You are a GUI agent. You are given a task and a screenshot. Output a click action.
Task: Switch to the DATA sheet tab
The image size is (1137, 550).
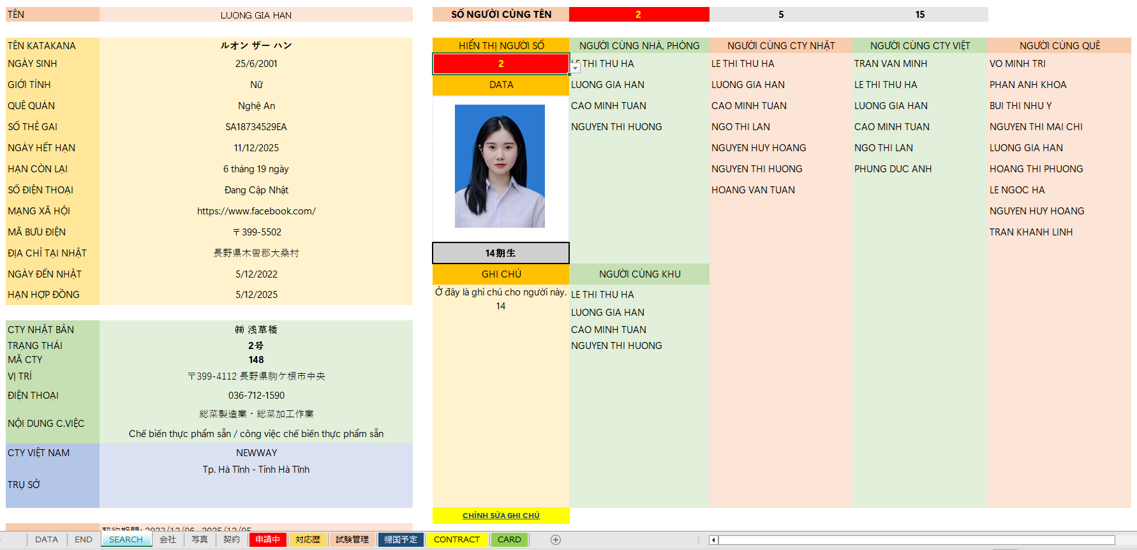click(46, 540)
